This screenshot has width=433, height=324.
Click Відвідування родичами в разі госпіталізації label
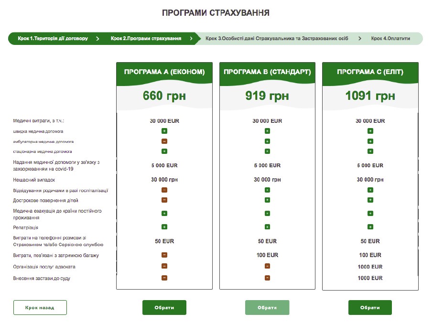(x=61, y=191)
